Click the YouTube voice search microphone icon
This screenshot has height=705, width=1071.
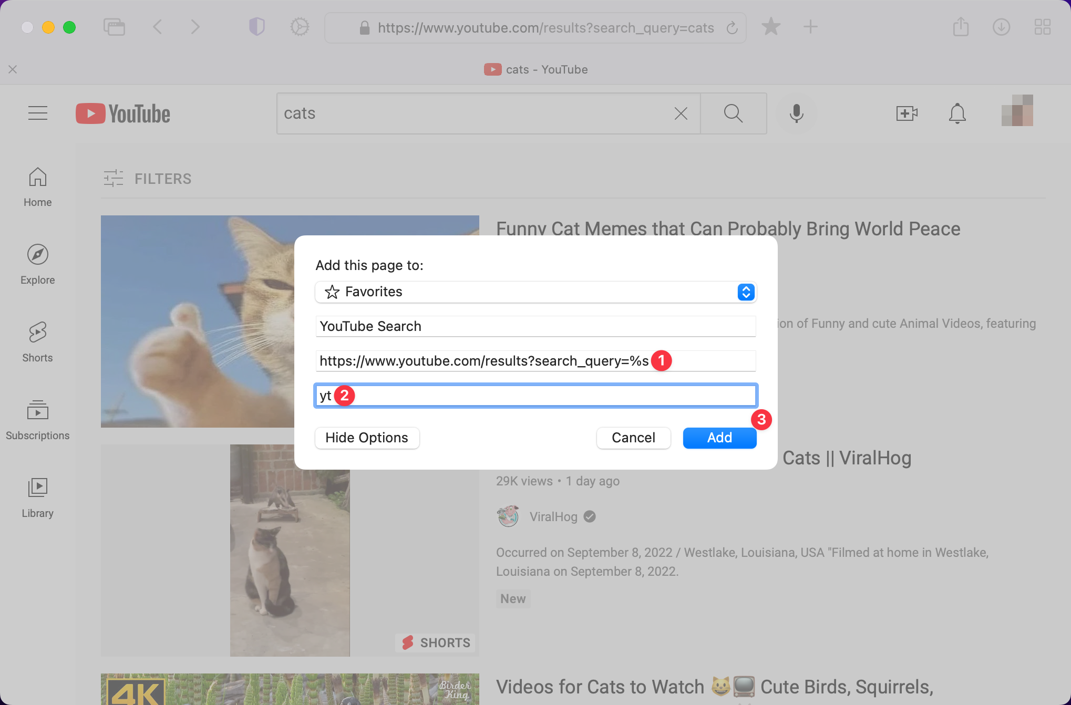796,113
